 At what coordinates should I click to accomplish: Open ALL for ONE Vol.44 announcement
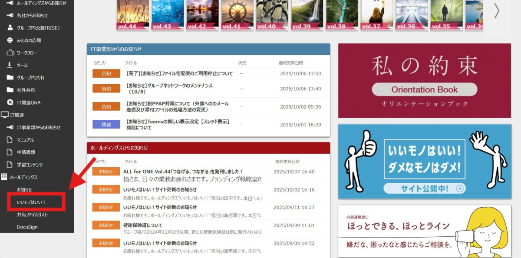[182, 172]
